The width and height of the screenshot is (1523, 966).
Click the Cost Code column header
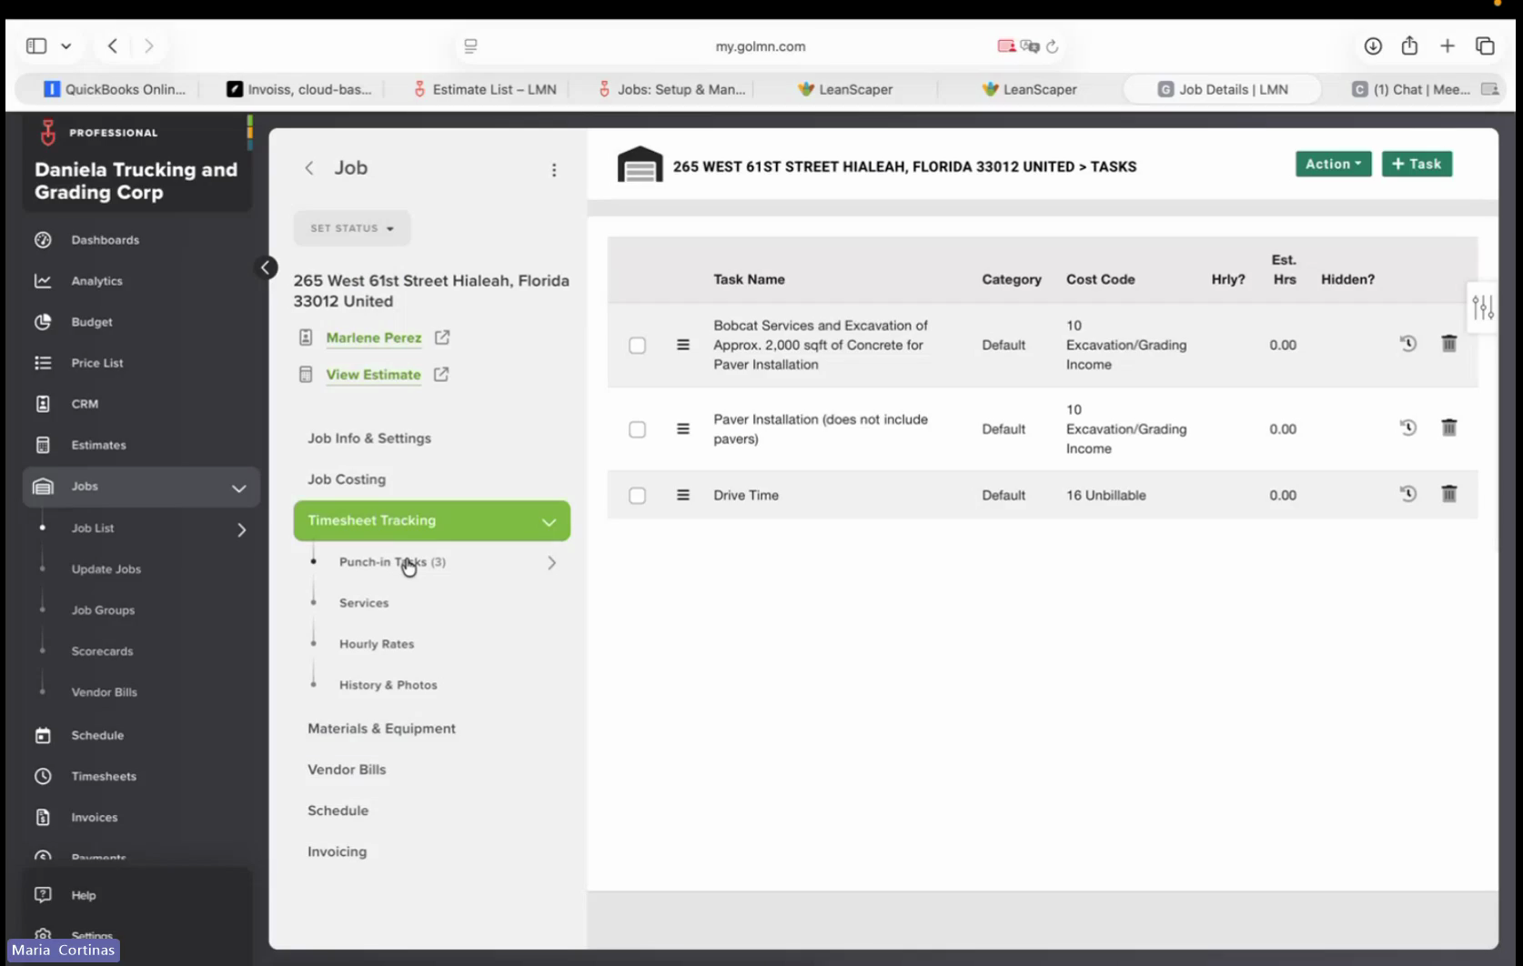click(x=1101, y=279)
